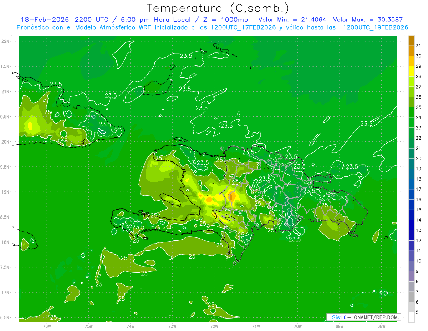Viewport: 428px width, 331px height.
Task: Click the "ONAMET/REP.DOM." credit label
Action: (376, 317)
